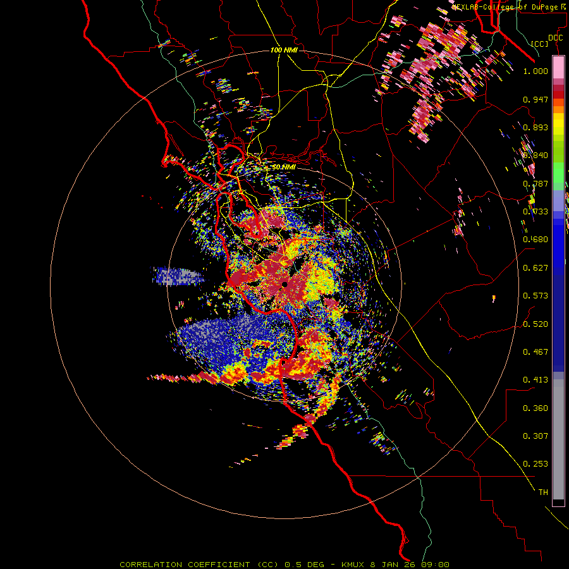Screen dimensions: 569x569
Task: Click the 0.307 color scale value
Action: coord(535,436)
